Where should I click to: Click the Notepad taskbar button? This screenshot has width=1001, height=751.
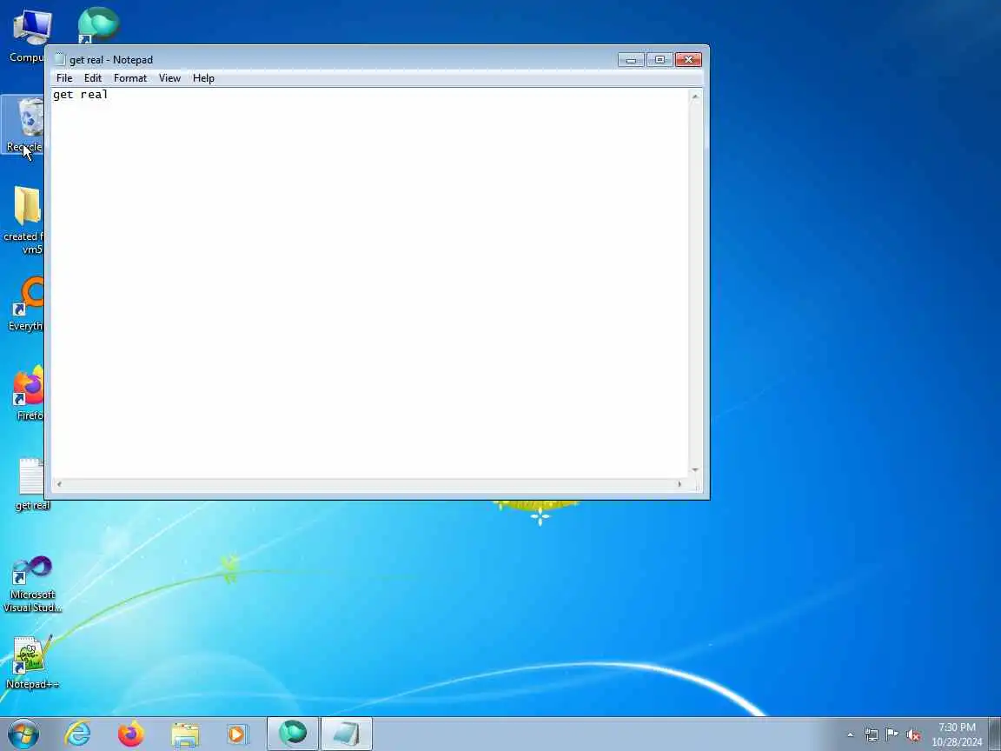click(x=346, y=734)
